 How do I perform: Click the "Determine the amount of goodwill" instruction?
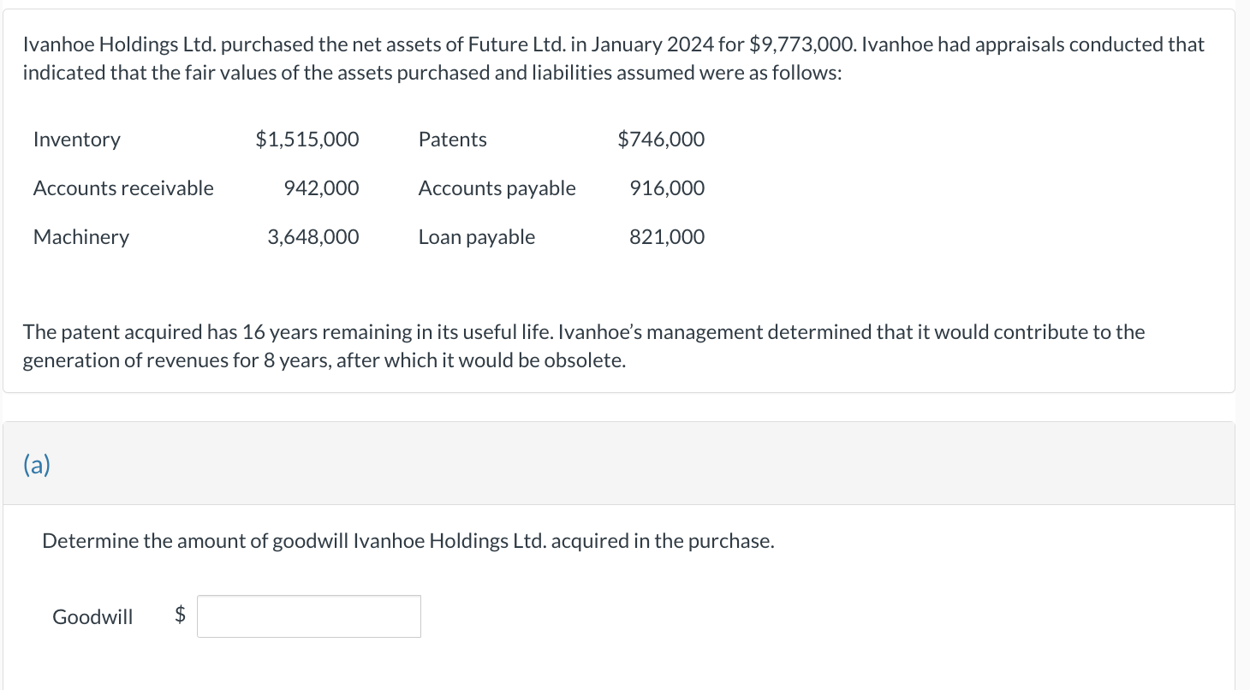pyautogui.click(x=408, y=541)
